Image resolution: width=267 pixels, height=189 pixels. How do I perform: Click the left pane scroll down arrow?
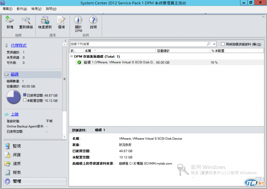click(64, 137)
